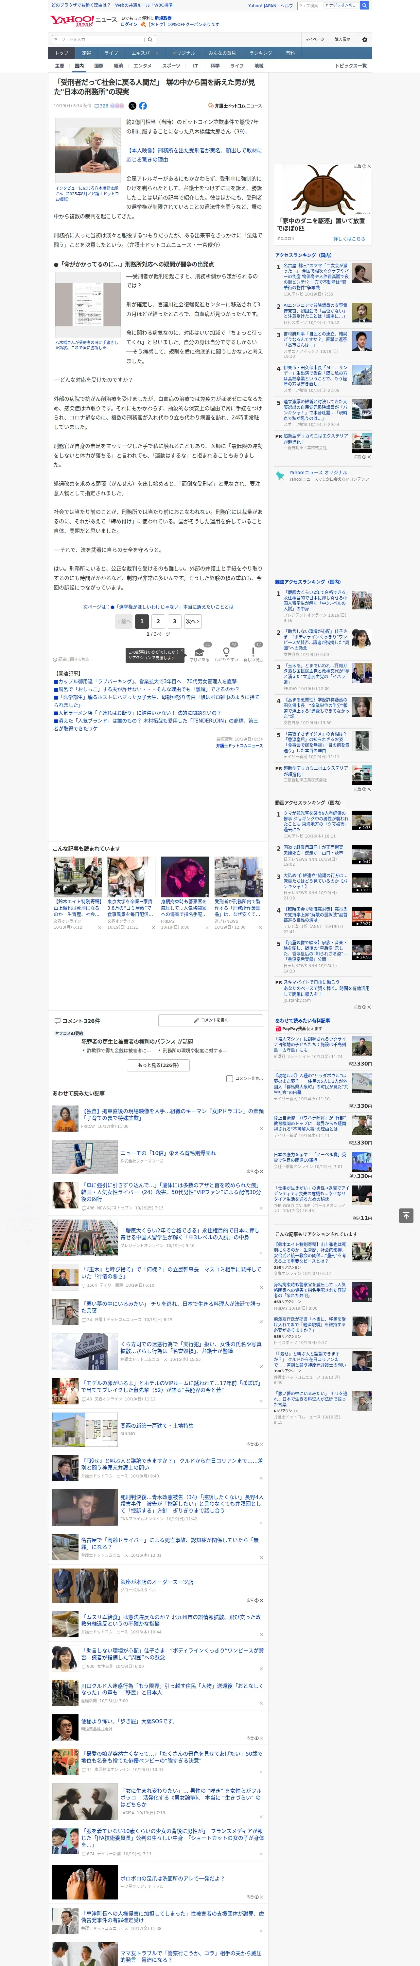
Task: Open the 関西の新築一戸建て・土地特集 ad
Action: 157,1426
